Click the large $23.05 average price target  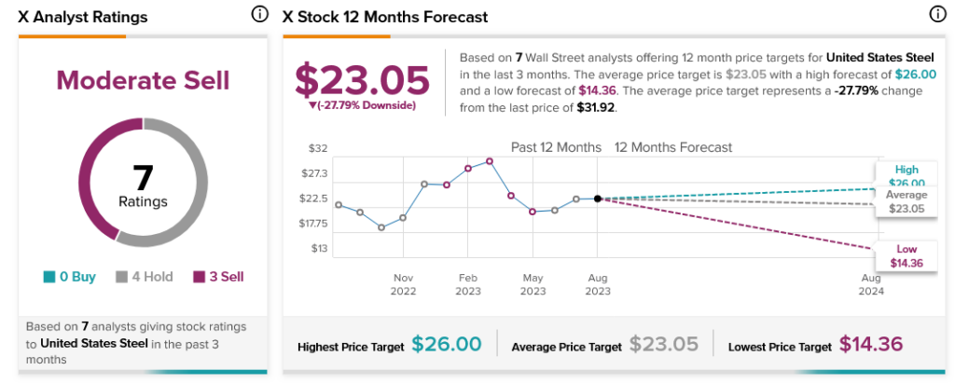coord(363,80)
